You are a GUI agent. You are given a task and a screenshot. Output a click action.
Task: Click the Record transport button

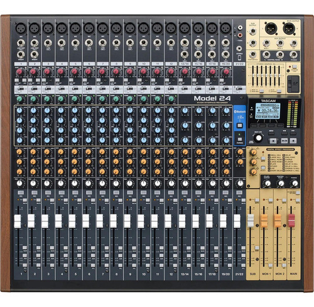(x=293, y=141)
